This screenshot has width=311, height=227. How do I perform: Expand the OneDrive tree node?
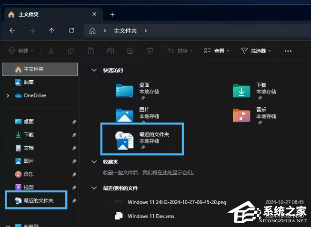(8, 95)
